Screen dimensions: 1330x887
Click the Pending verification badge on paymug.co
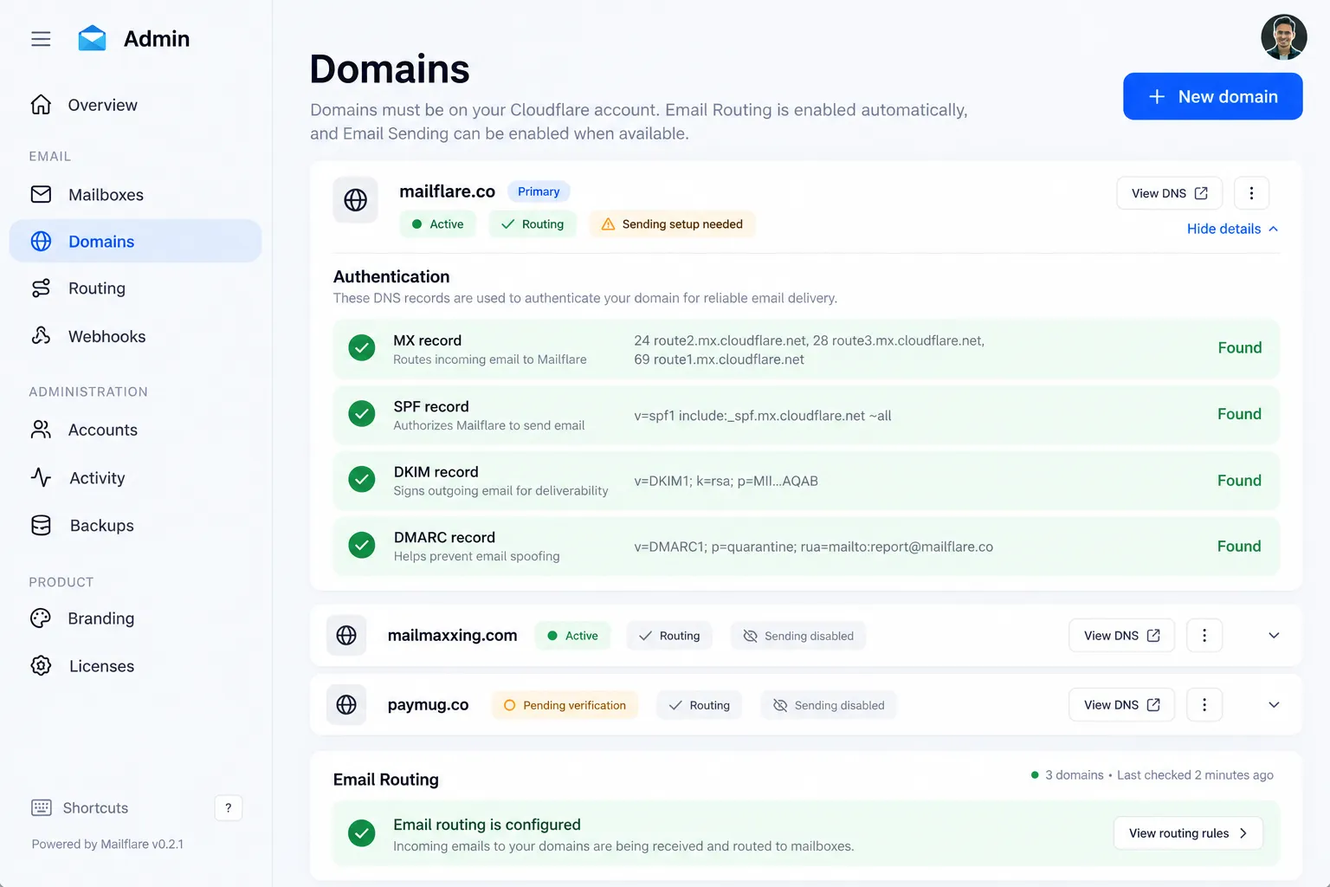click(x=565, y=705)
